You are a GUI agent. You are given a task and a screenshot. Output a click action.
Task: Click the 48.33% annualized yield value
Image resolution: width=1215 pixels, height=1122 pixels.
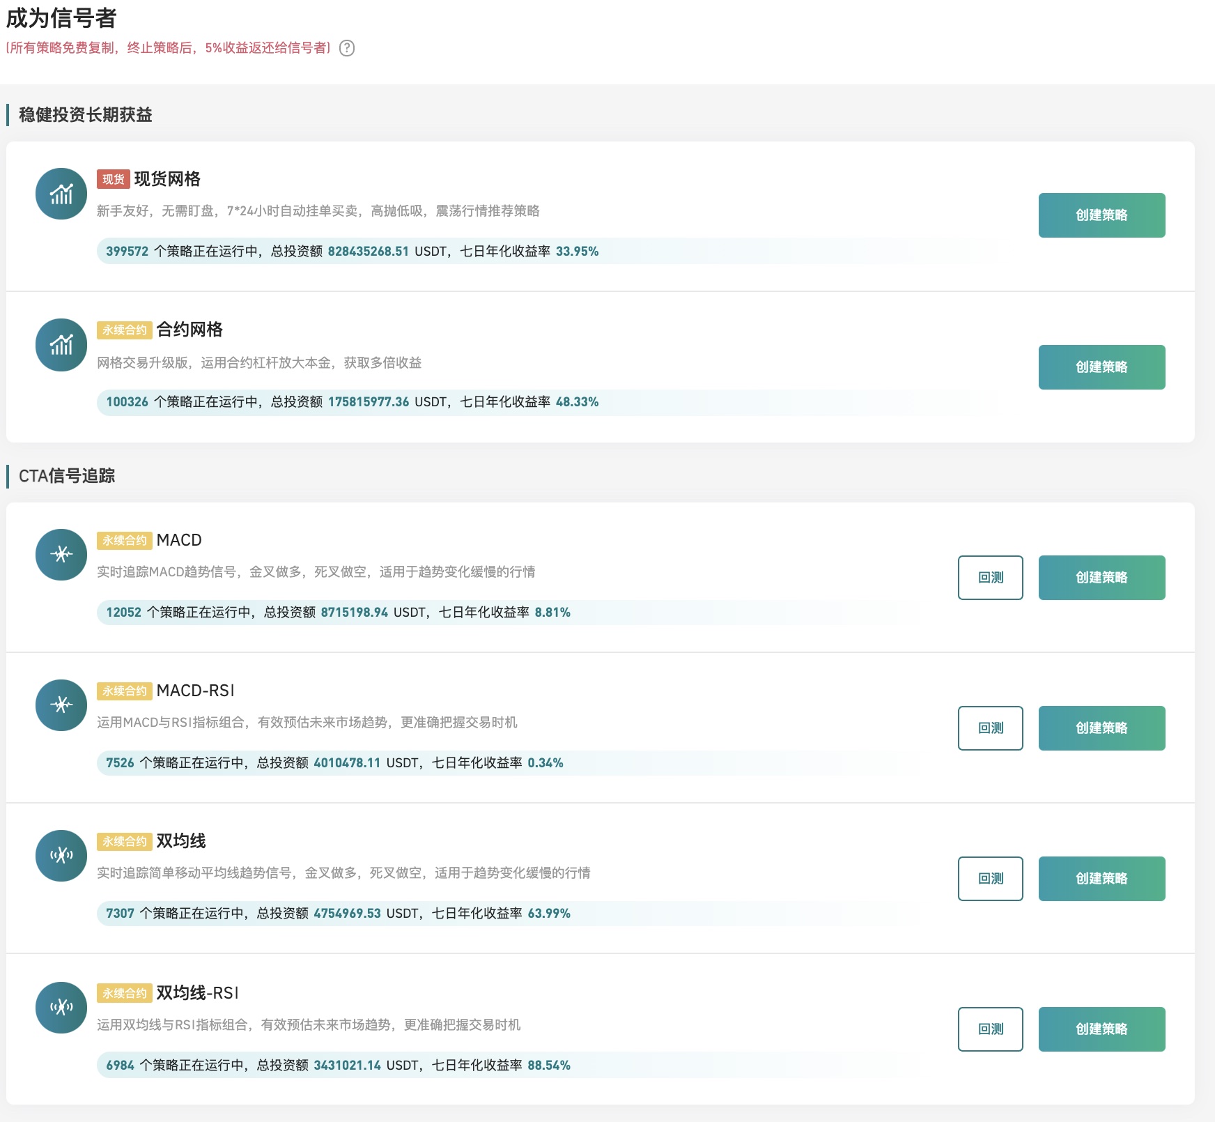578,402
